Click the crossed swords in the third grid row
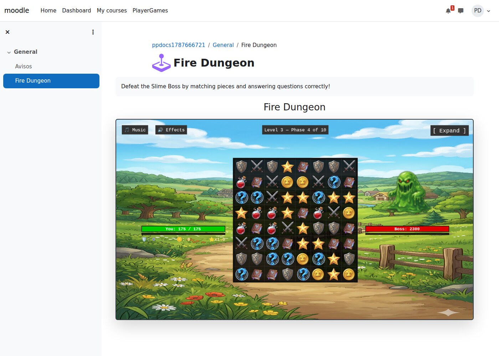 tap(272, 197)
